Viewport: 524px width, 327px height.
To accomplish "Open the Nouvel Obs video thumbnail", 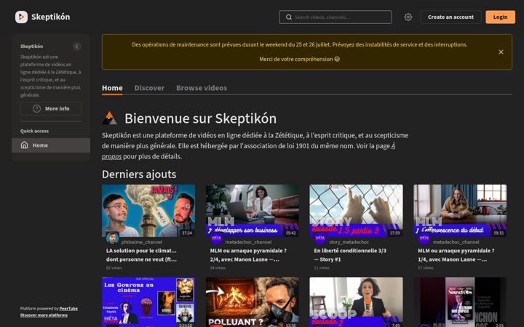I will (460, 302).
